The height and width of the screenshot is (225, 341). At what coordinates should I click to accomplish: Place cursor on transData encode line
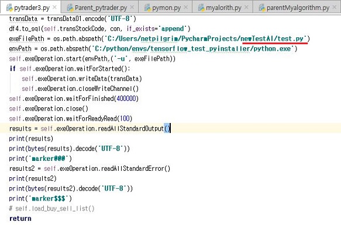[73, 19]
